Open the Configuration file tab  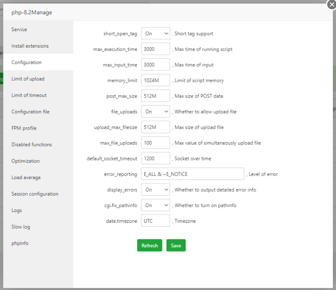tap(30, 112)
